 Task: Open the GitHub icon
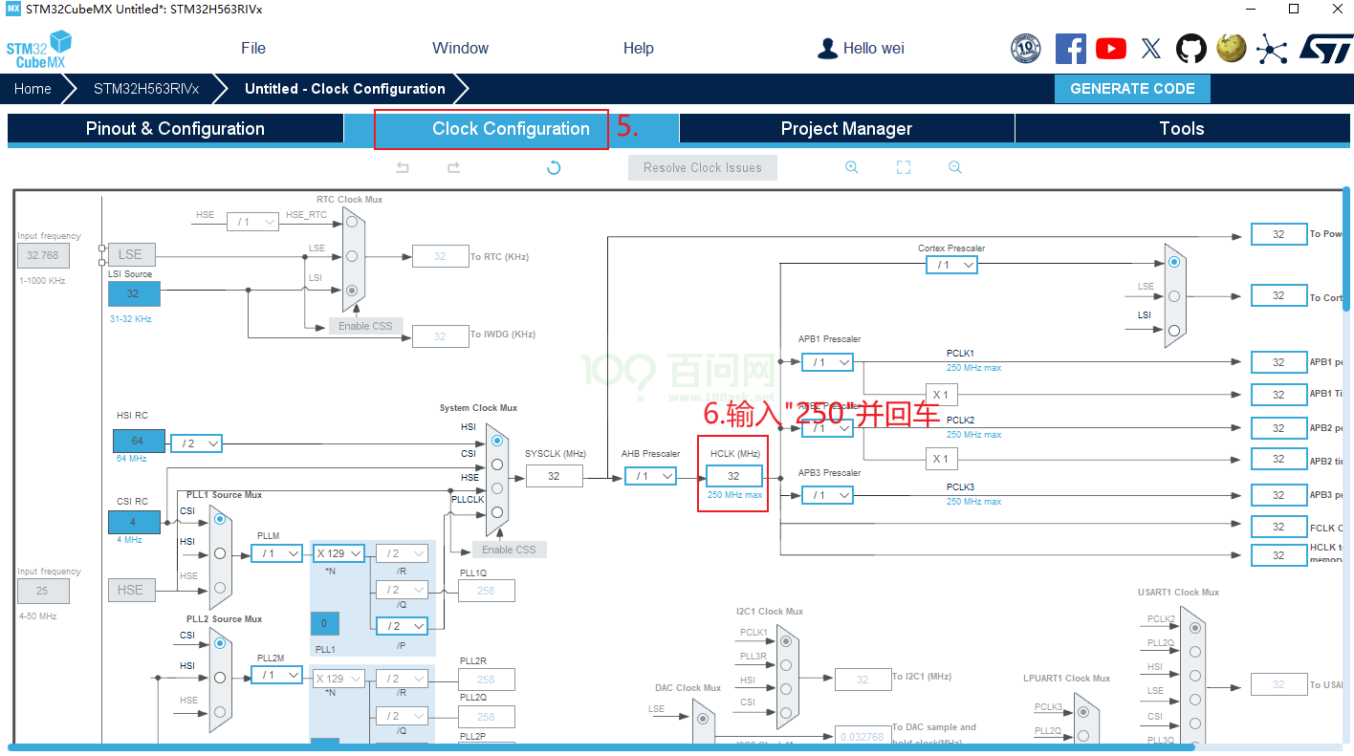click(1190, 49)
